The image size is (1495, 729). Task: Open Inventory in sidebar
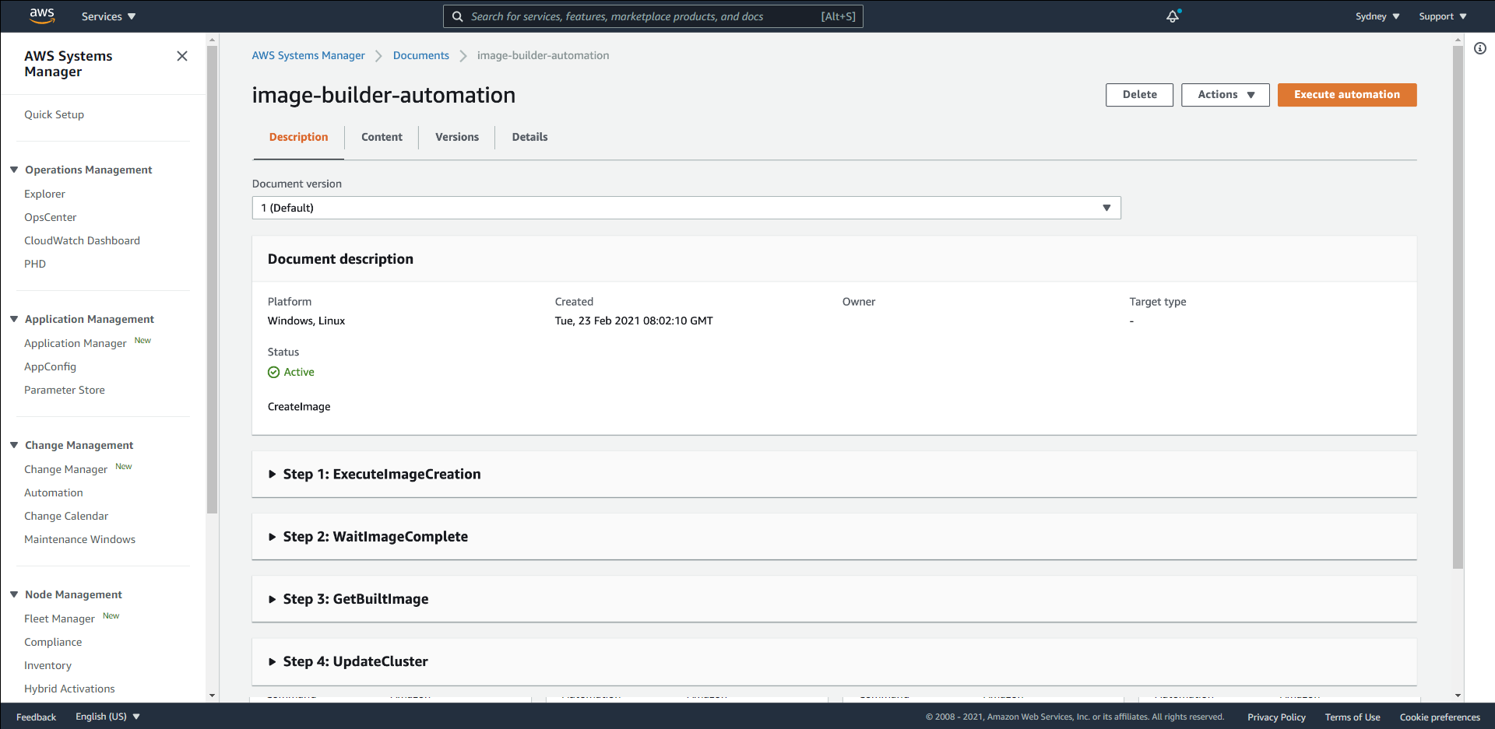[x=47, y=665]
